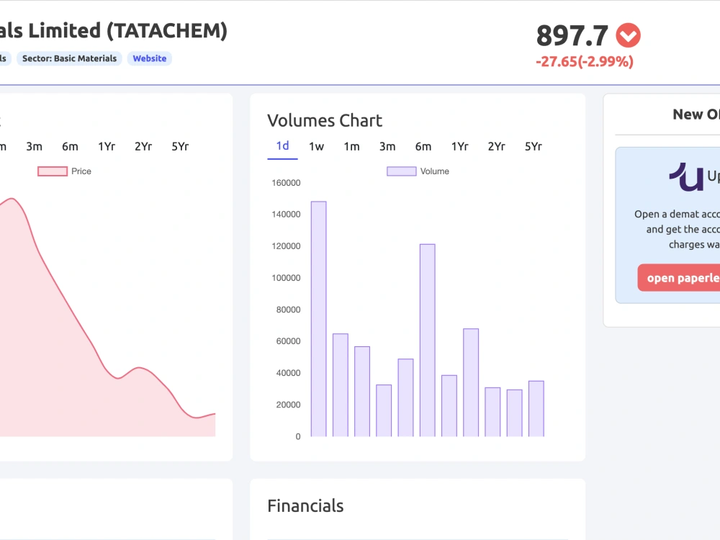This screenshot has width=720, height=540.
Task: Select the 3m tab in Volumes Chart
Action: (387, 146)
